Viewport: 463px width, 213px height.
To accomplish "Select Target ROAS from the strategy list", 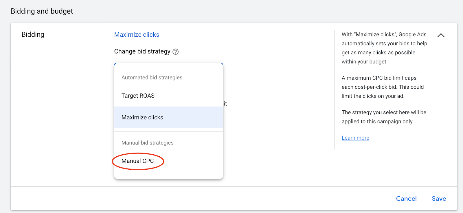I will pyautogui.click(x=138, y=96).
